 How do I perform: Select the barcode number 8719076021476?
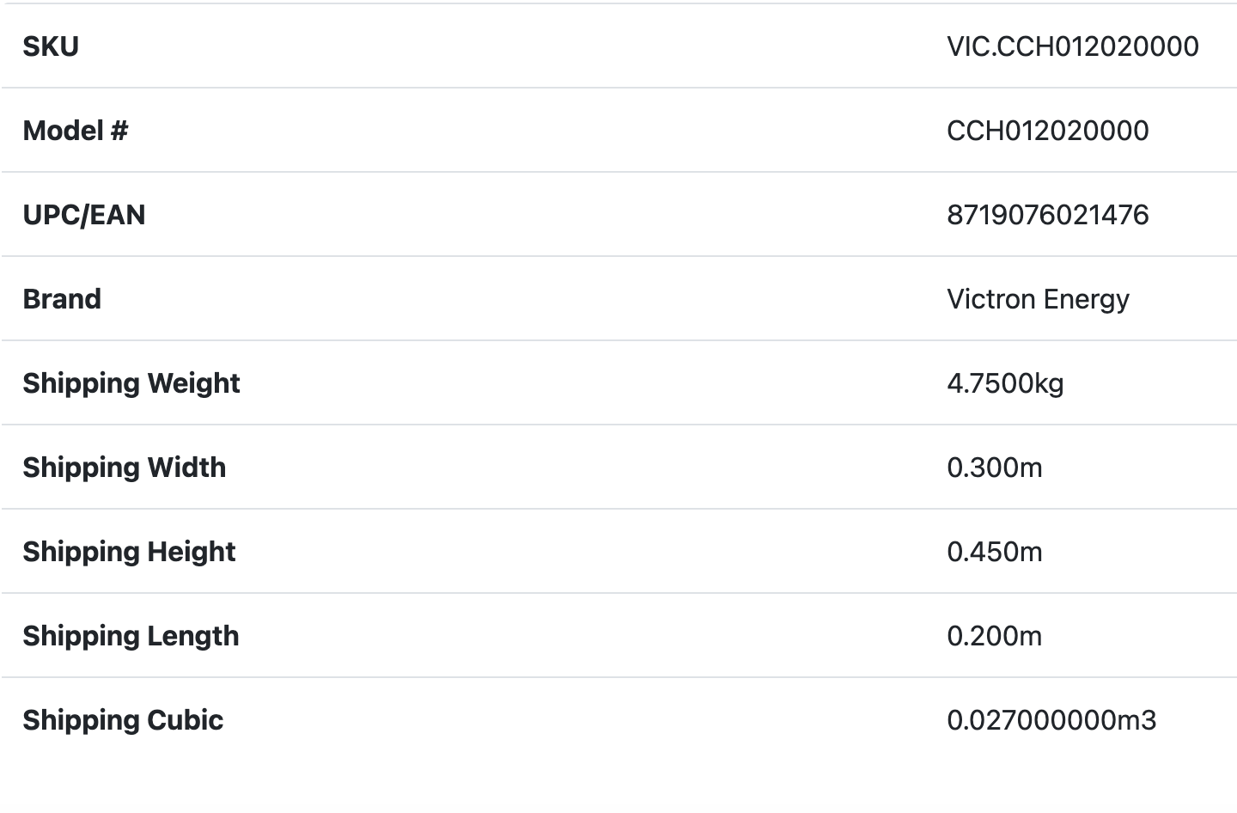1047,215
